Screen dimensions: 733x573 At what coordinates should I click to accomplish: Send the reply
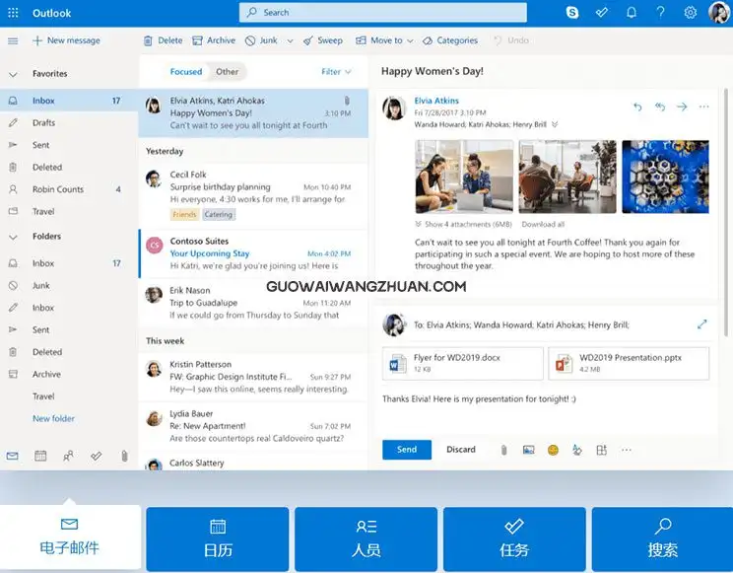(407, 450)
